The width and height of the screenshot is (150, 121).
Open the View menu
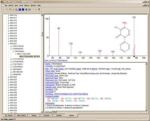16,5
